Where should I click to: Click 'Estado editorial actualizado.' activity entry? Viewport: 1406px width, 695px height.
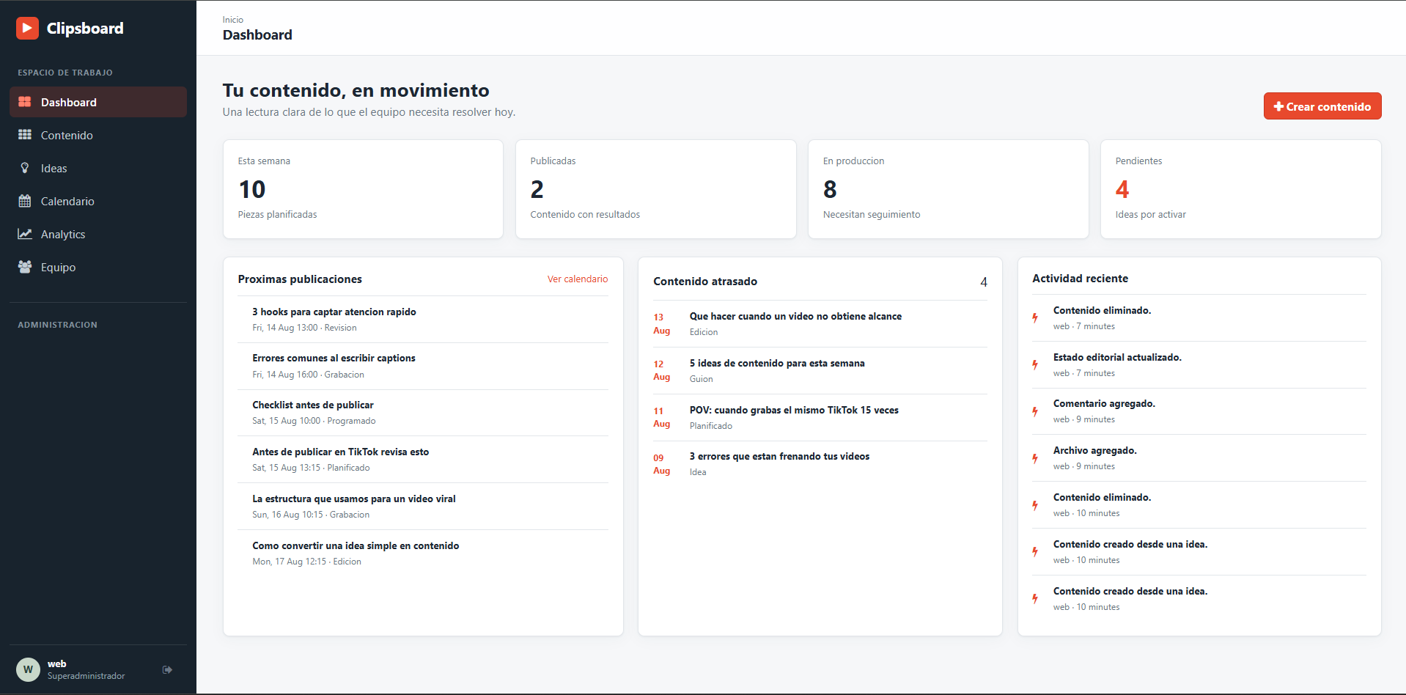coord(1199,364)
